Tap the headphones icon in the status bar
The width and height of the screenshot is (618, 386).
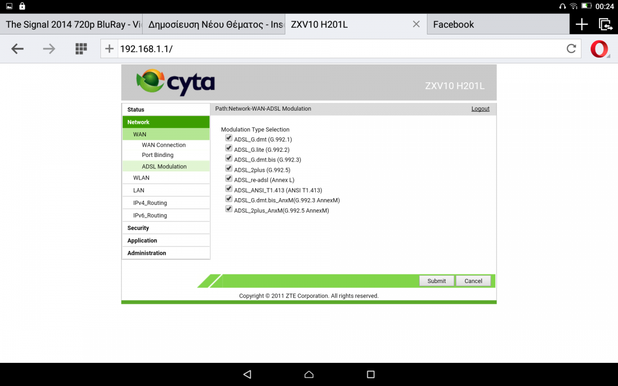(562, 6)
